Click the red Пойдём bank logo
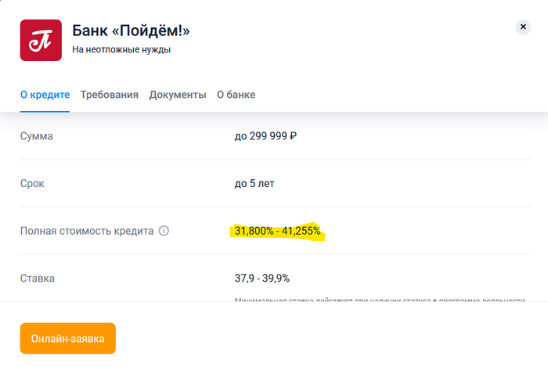The image size is (548, 367). (40, 41)
